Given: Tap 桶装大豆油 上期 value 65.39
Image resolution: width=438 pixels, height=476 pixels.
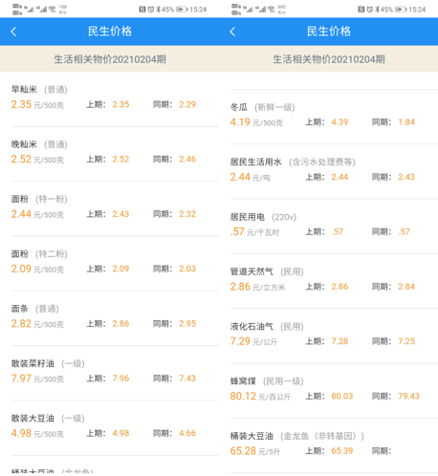Looking at the screenshot, I should click(x=342, y=451).
